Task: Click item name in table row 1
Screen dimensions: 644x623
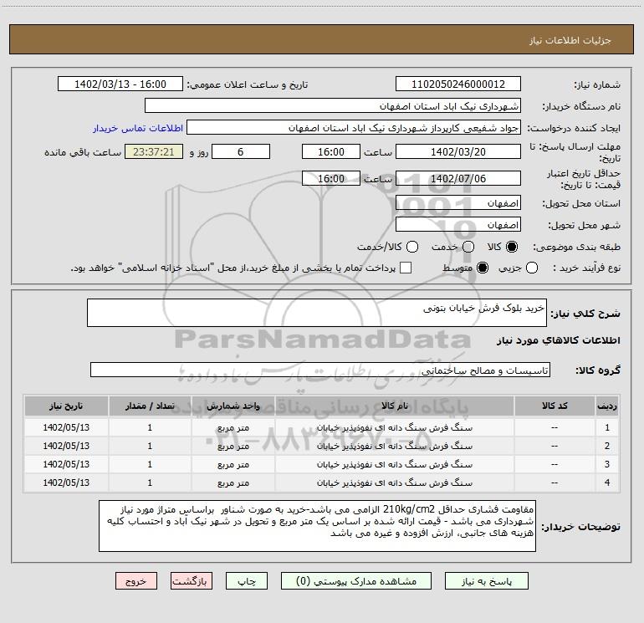Action: (x=394, y=427)
